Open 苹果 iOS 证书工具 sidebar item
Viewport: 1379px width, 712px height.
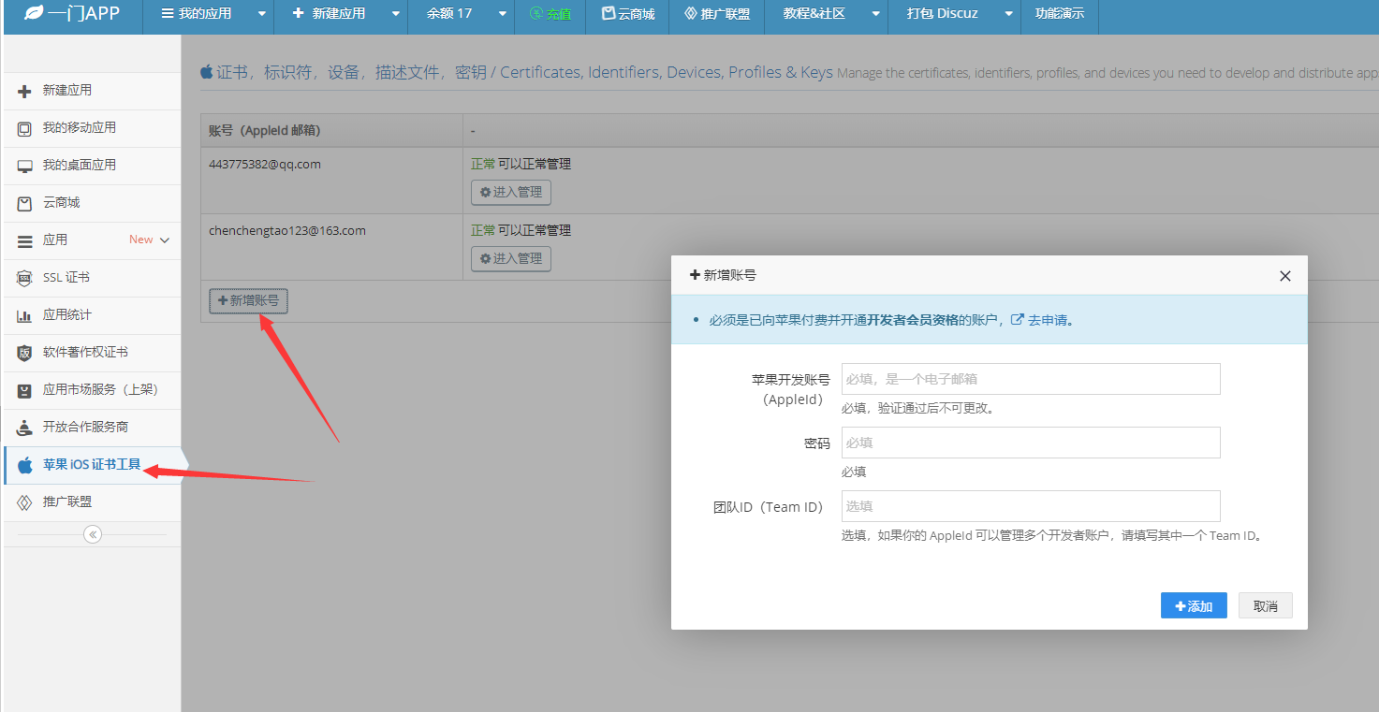pos(92,465)
